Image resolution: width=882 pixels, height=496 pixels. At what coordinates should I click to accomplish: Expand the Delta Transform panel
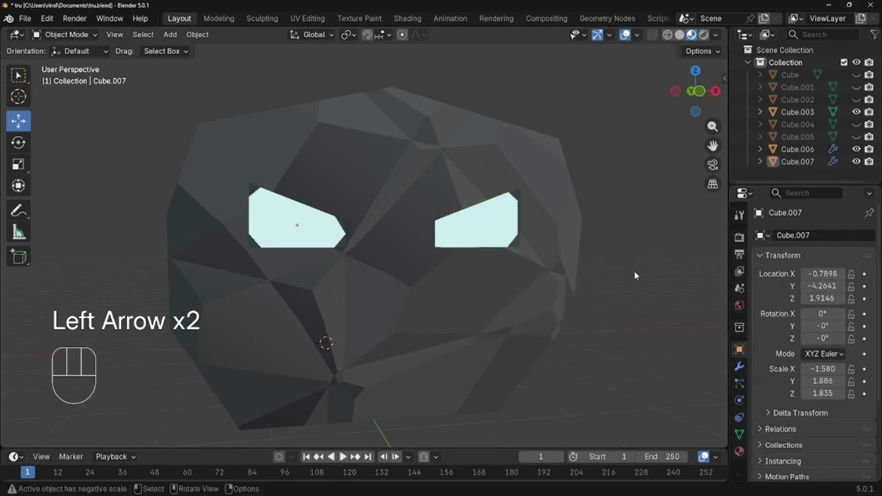pyautogui.click(x=800, y=413)
